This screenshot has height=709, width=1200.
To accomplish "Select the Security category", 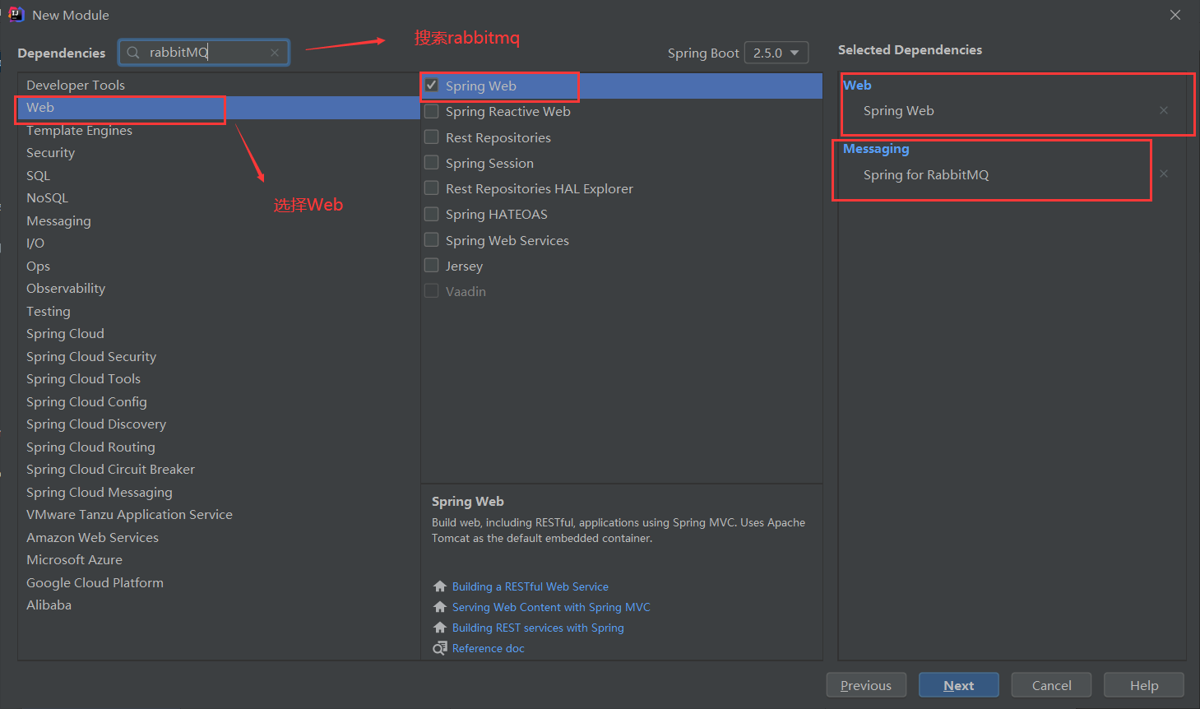I will pos(50,152).
